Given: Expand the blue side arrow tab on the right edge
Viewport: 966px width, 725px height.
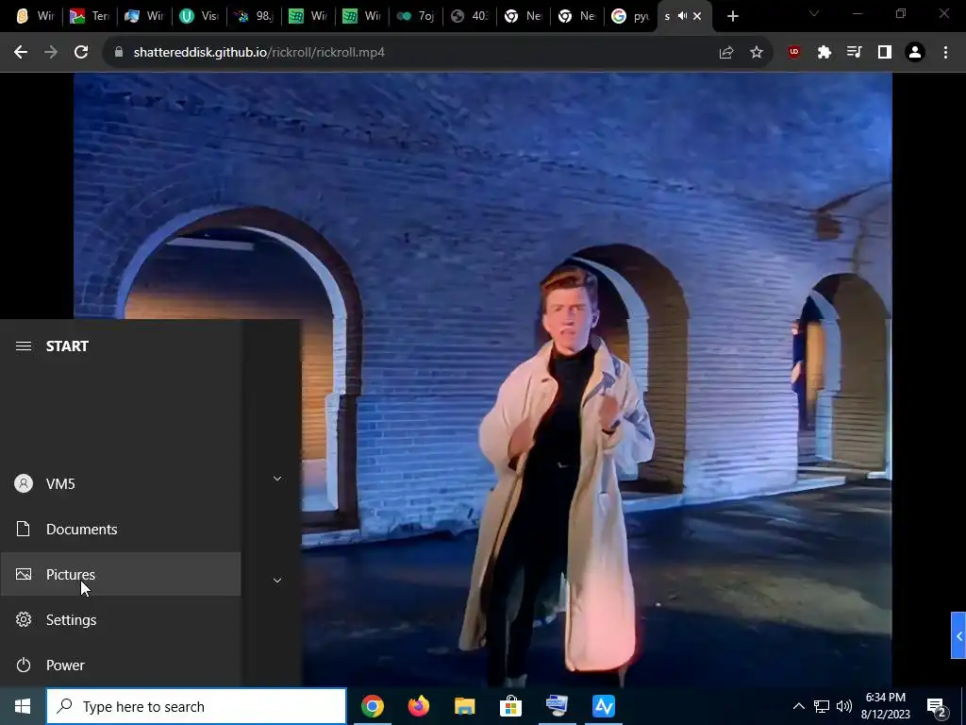Looking at the screenshot, I should 958,635.
